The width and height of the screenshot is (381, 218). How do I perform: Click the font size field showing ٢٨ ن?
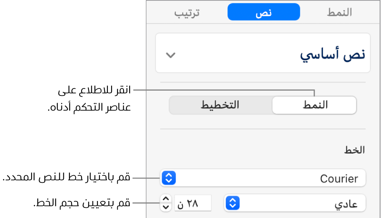point(193,203)
